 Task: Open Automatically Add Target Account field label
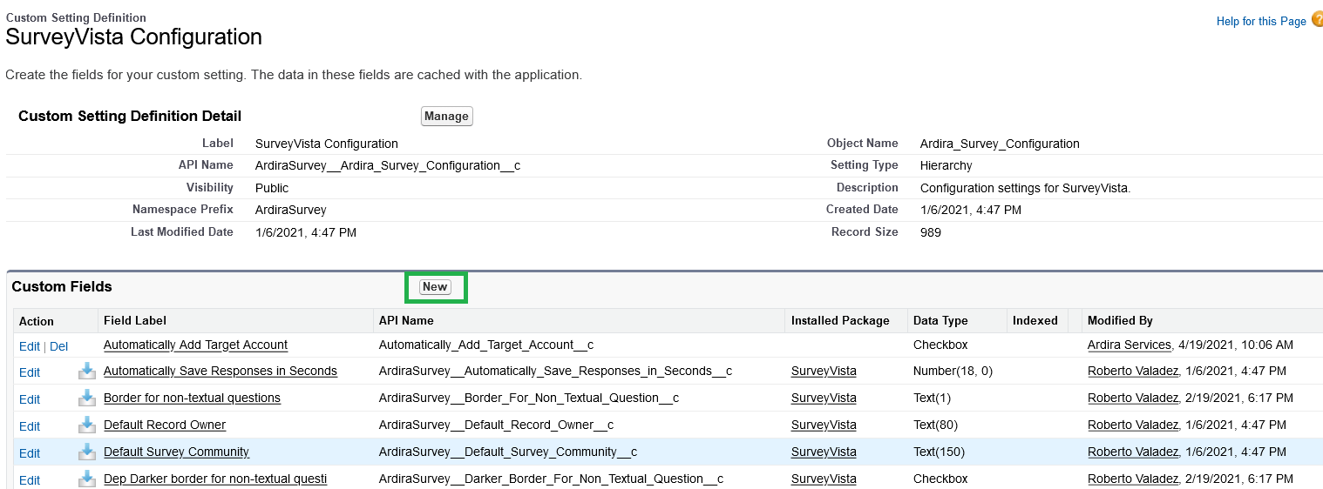tap(195, 345)
